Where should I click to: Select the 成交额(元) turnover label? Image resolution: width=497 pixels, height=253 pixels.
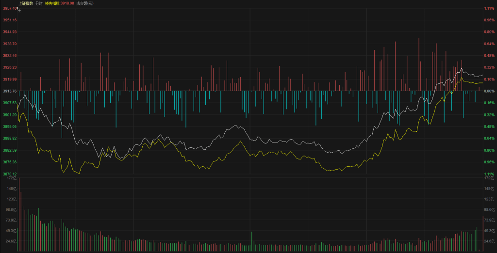(x=85, y=3)
